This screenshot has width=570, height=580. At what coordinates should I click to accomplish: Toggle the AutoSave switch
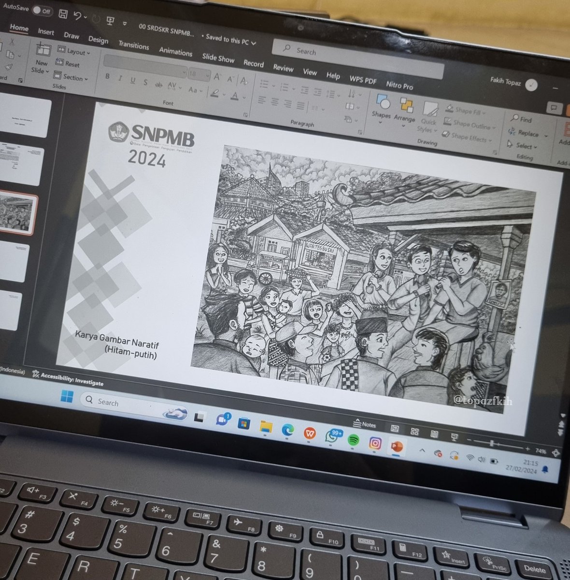coord(42,10)
